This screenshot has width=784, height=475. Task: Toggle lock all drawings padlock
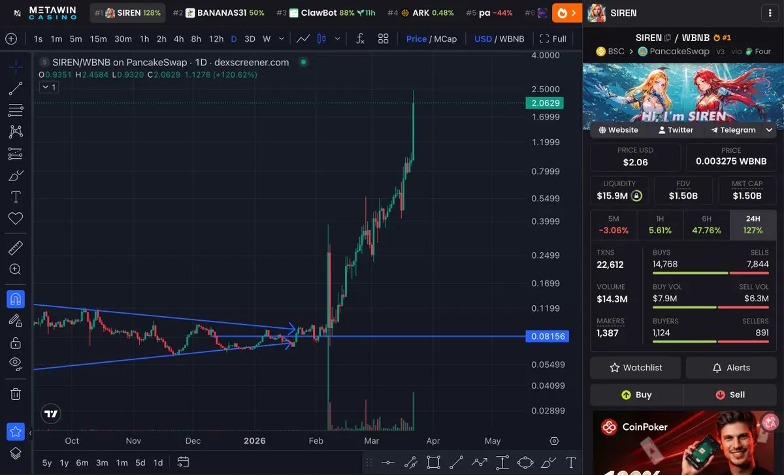16,342
